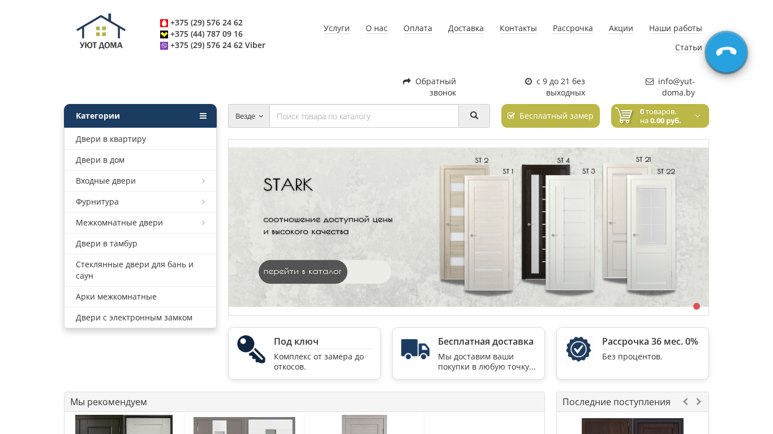
Task: Click the Бесплатная доставка heading
Action: pos(486,342)
